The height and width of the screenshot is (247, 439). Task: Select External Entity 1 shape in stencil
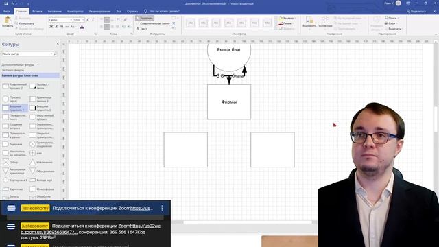click(x=15, y=108)
